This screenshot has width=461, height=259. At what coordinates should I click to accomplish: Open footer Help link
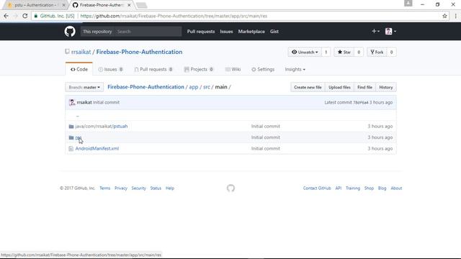click(170, 188)
